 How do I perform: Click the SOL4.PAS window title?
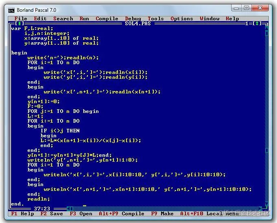[138, 24]
